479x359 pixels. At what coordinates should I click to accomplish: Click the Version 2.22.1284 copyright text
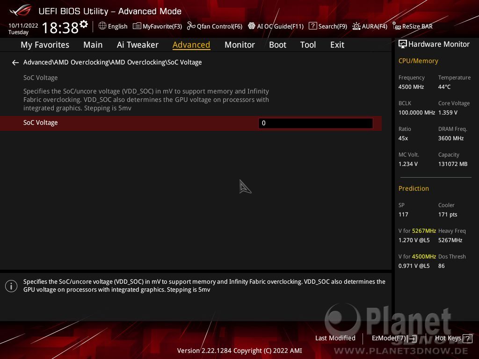pyautogui.click(x=239, y=351)
